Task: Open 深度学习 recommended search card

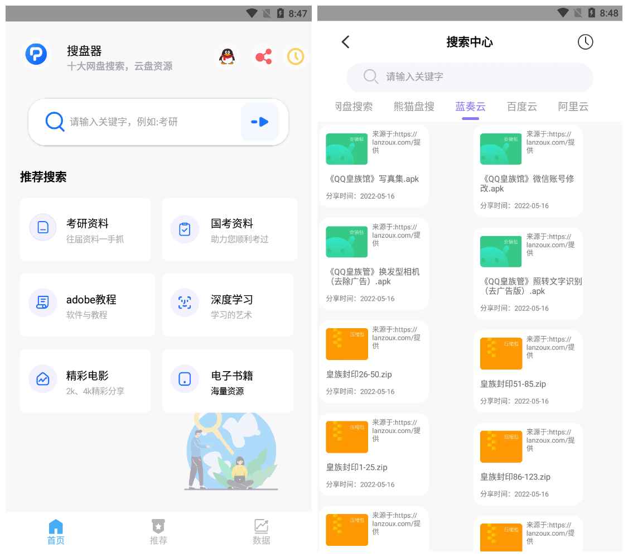Action: pyautogui.click(x=228, y=305)
